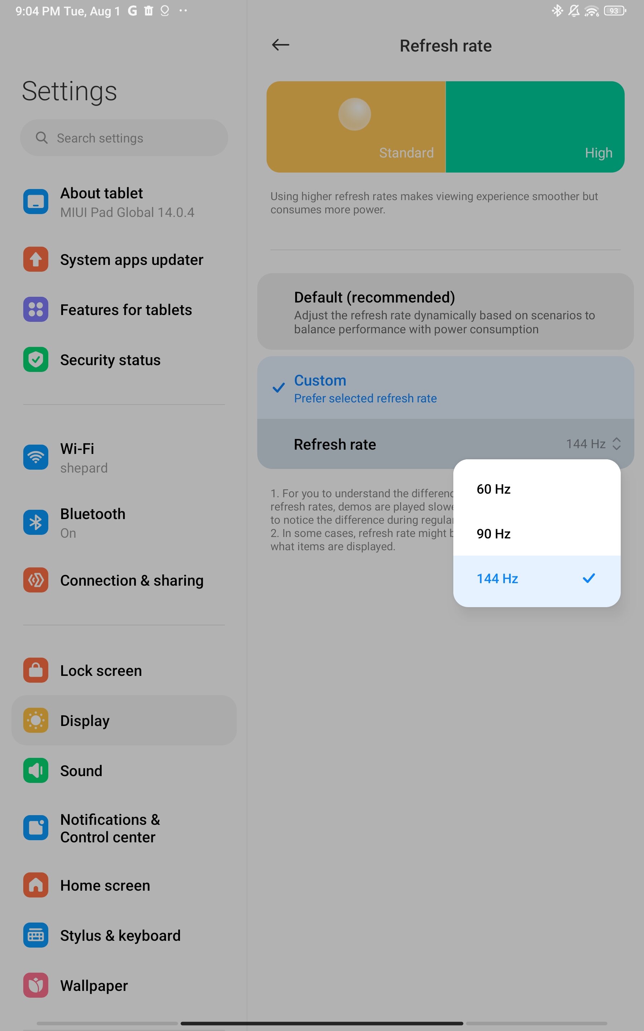Choose 144 Hz checked option

click(x=537, y=579)
